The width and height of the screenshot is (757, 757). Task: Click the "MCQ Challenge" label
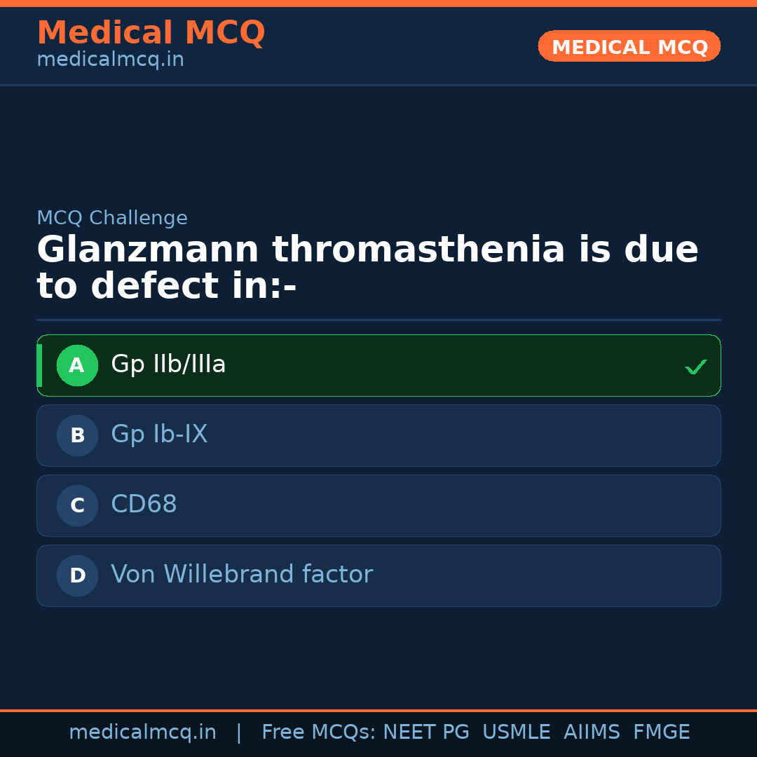112,218
